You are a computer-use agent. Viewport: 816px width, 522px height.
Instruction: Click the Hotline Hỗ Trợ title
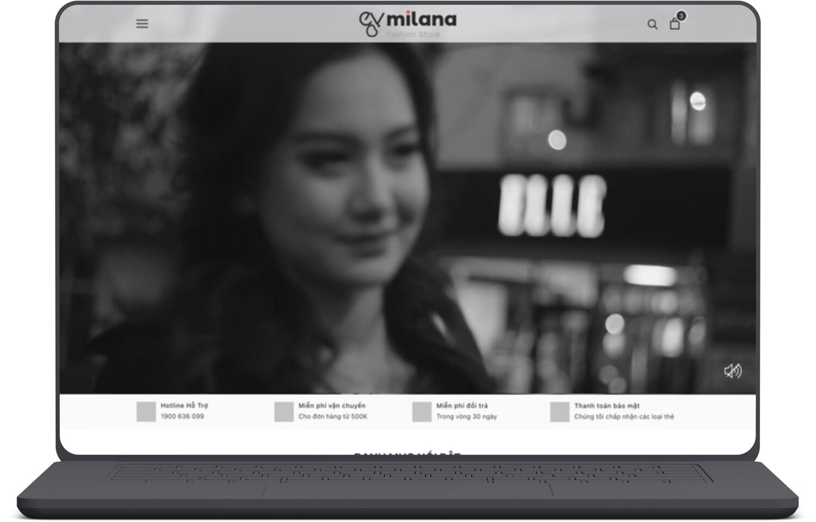pyautogui.click(x=184, y=406)
